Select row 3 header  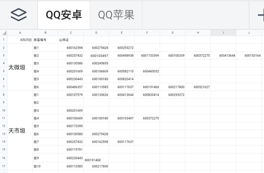click(x=4, y=55)
